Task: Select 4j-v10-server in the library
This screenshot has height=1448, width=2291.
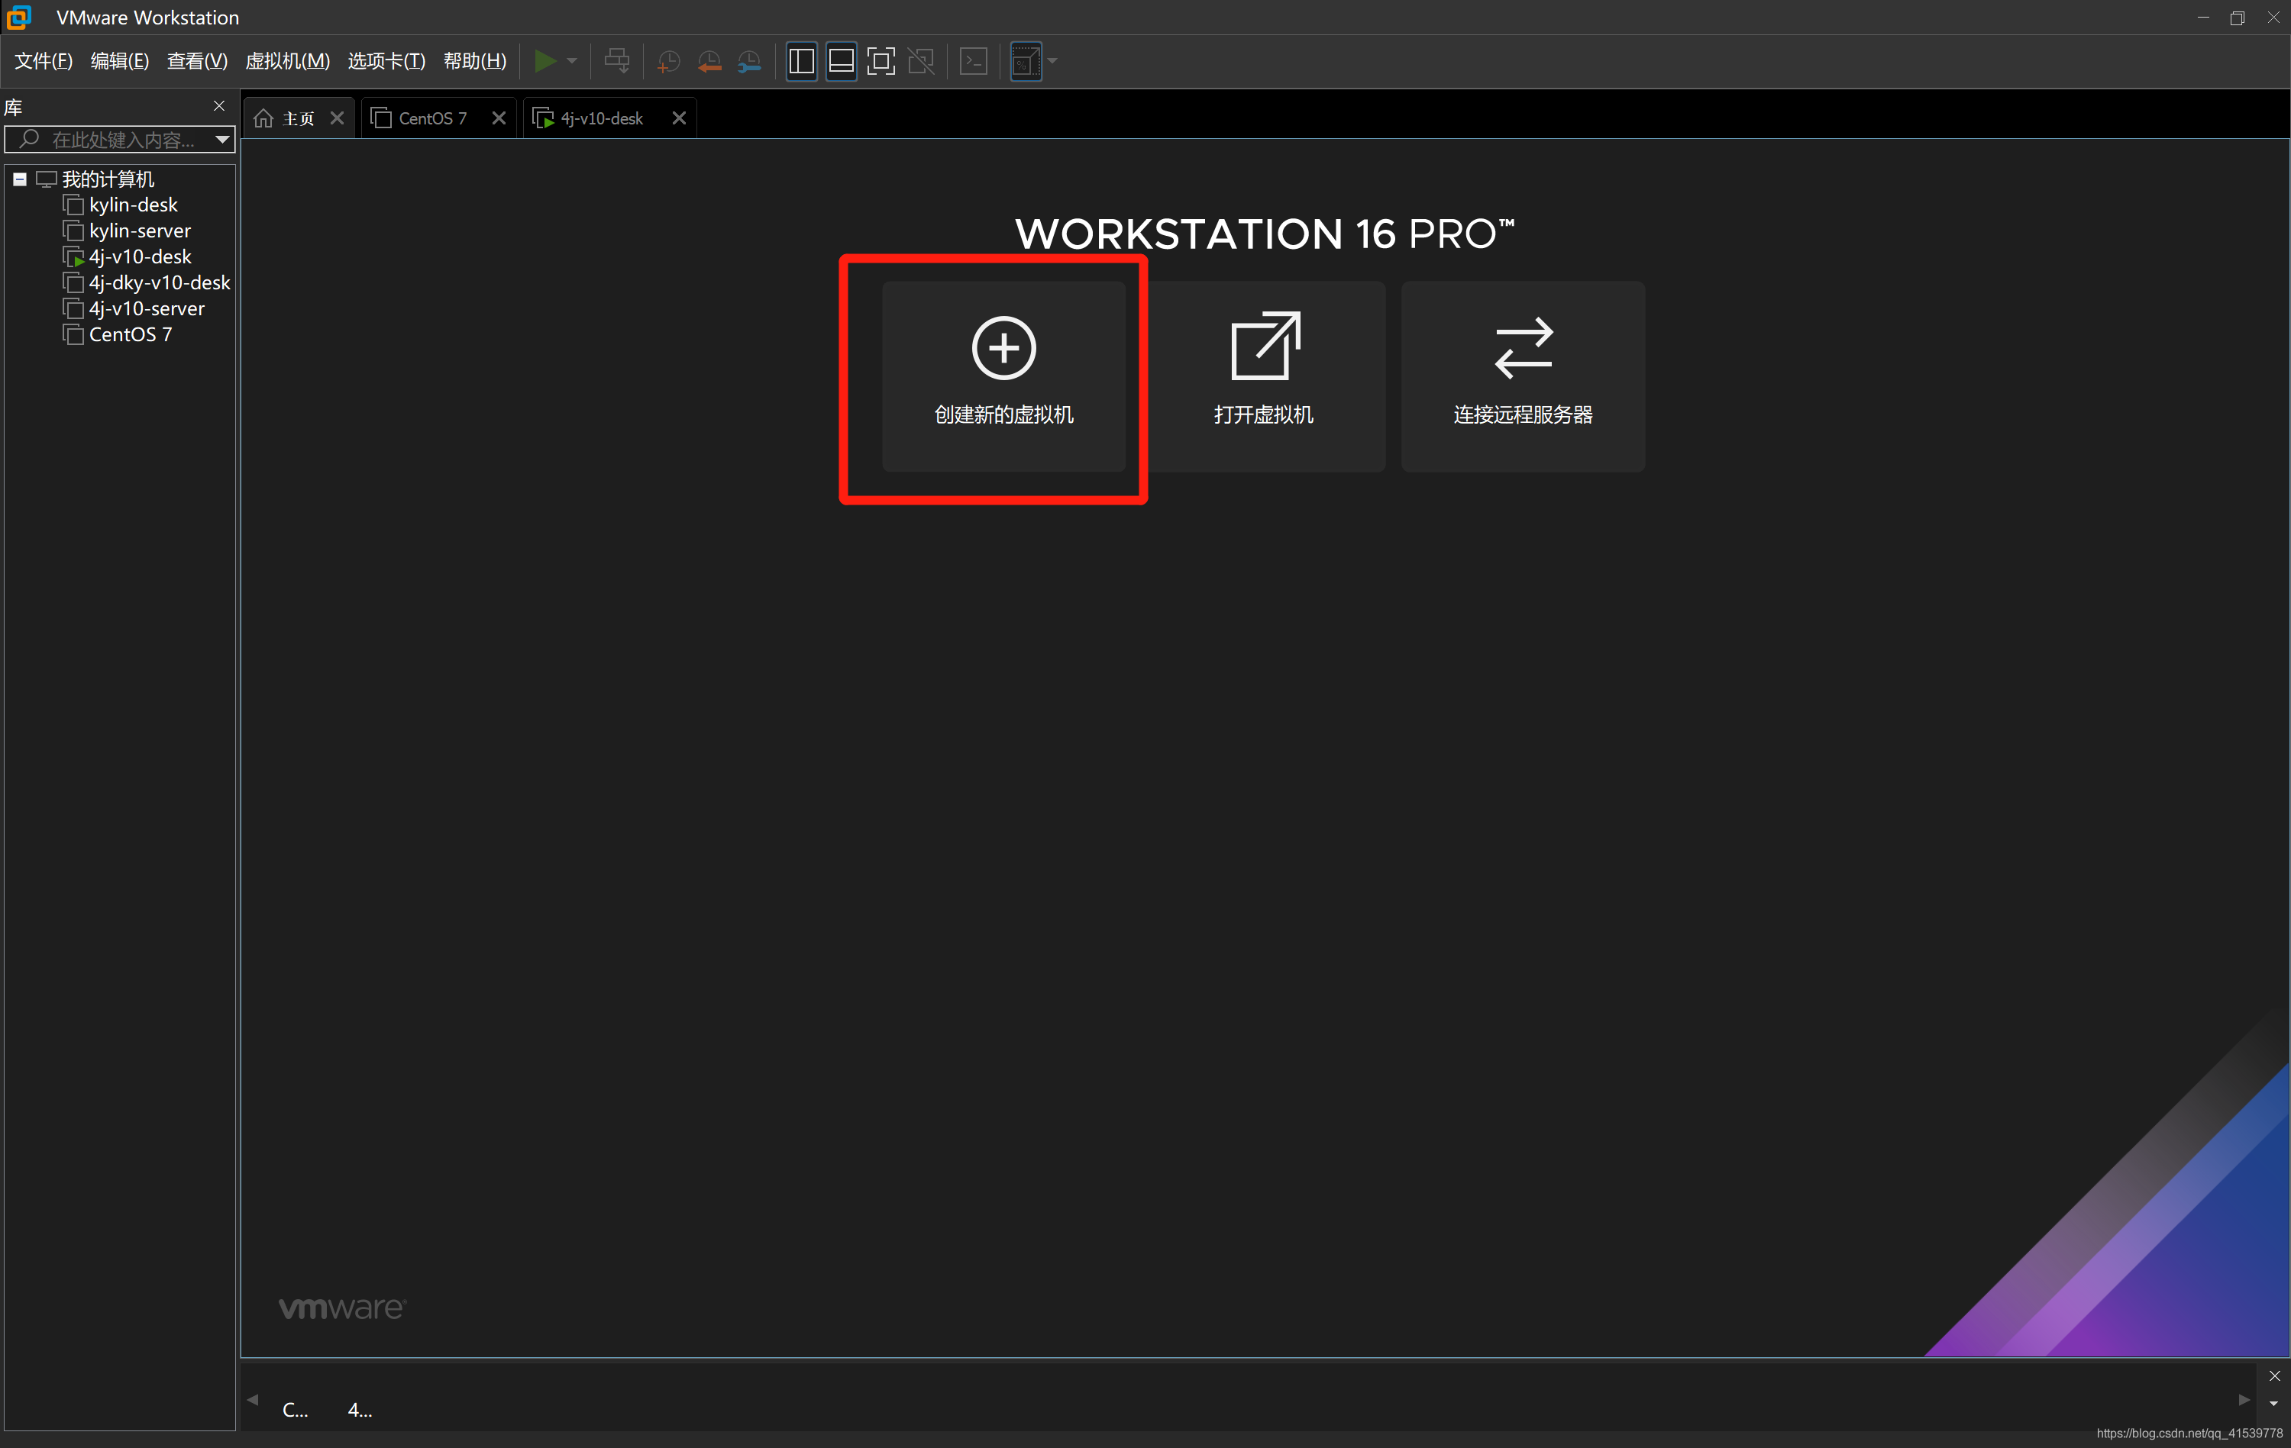Action: tap(147, 309)
